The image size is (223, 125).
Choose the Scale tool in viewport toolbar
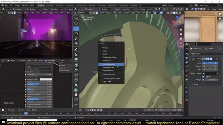tap(76, 39)
